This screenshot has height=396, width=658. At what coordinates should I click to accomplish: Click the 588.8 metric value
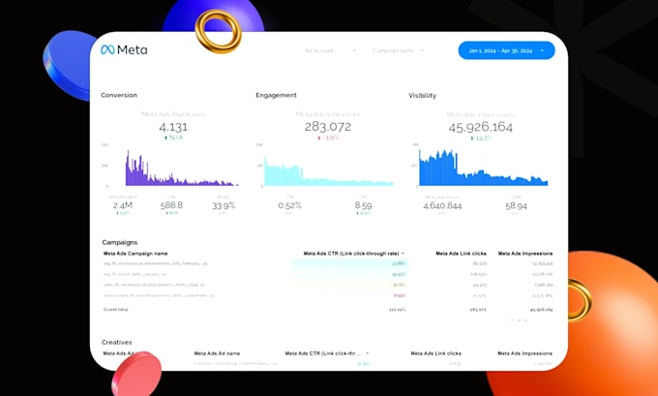click(x=171, y=205)
